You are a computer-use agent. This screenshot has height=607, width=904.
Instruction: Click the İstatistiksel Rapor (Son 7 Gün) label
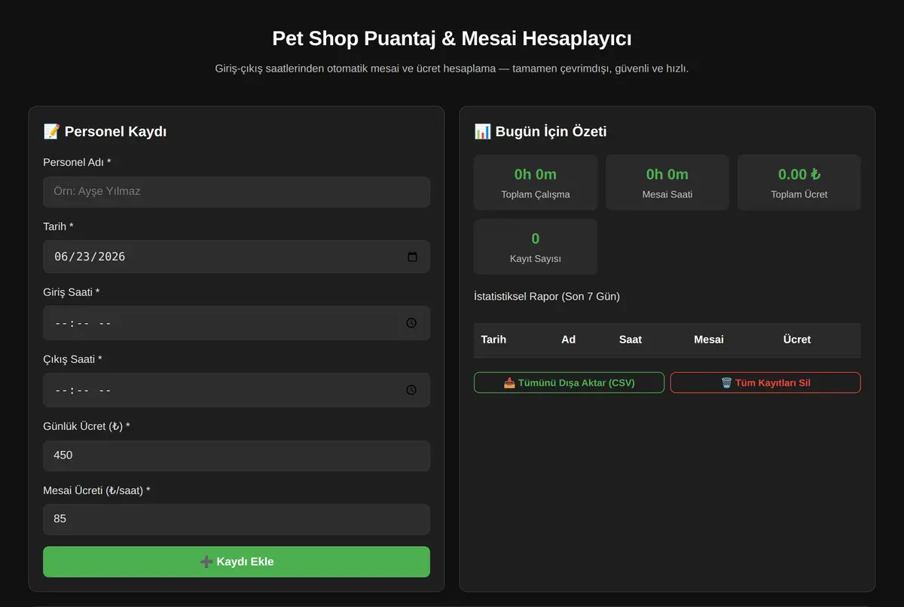coord(547,297)
